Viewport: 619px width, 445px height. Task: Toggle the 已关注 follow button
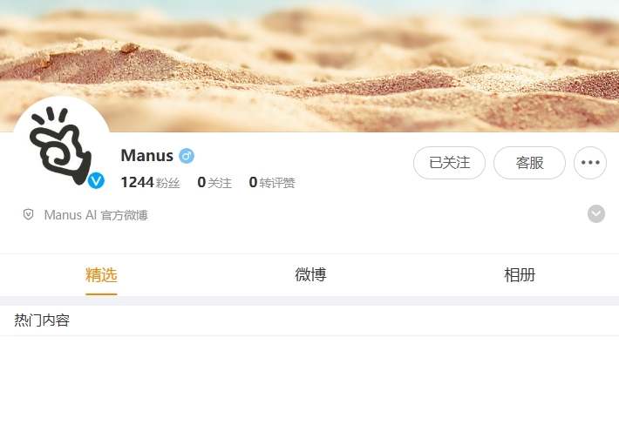449,162
